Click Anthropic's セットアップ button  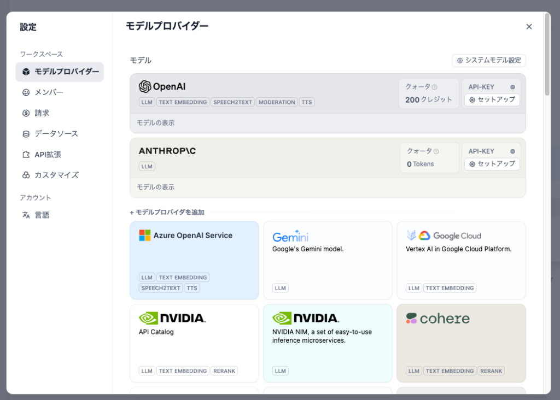(492, 164)
